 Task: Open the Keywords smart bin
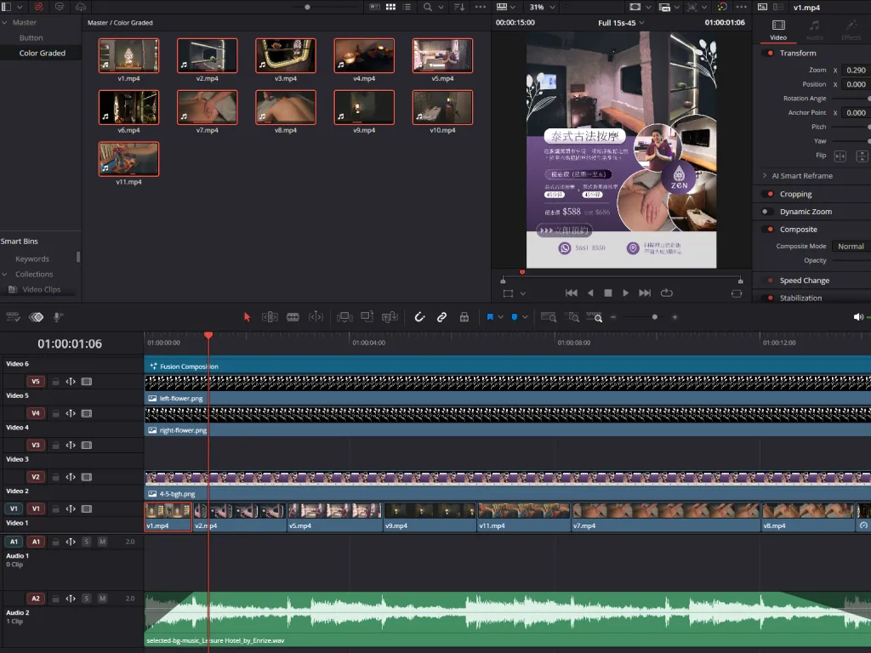(x=32, y=258)
